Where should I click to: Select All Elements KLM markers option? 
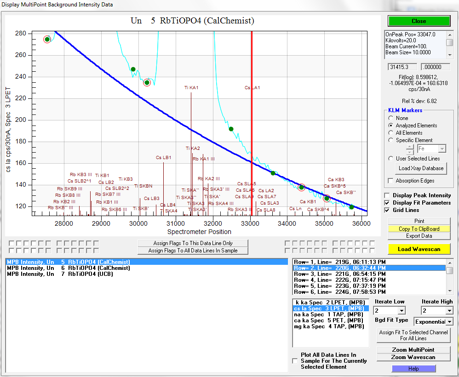click(391, 133)
